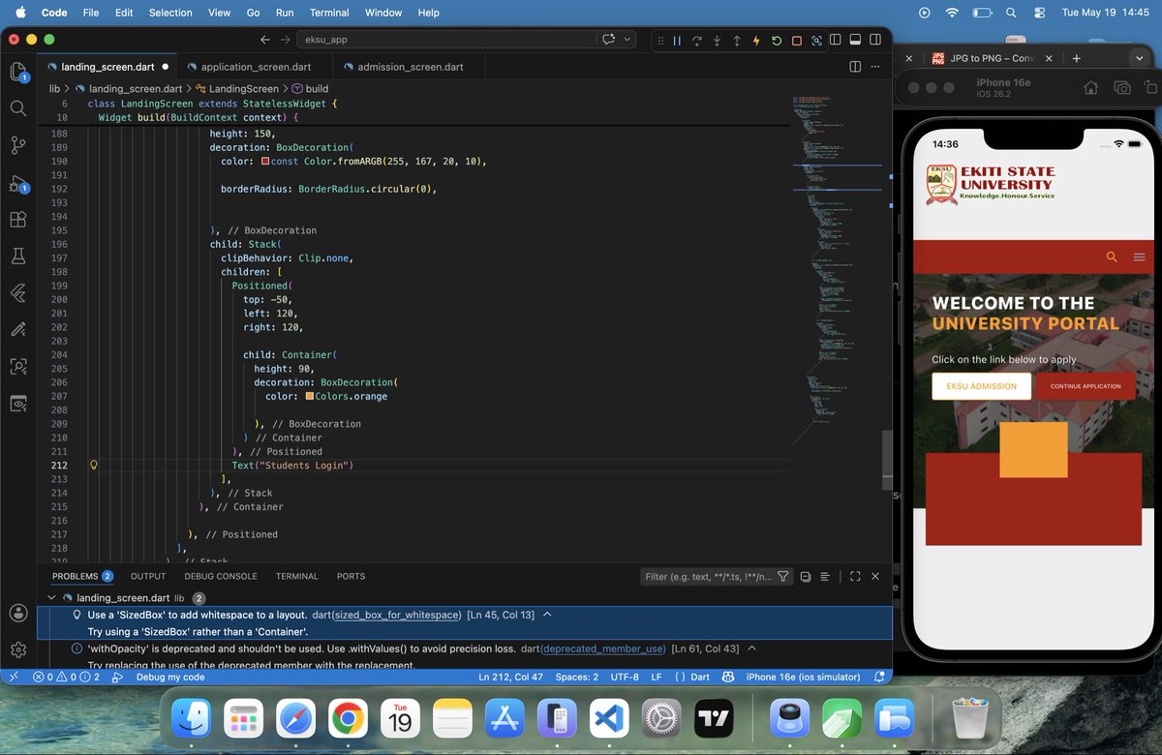Open the OUTPUT panel tab
This screenshot has height=755, width=1162.
(148, 576)
